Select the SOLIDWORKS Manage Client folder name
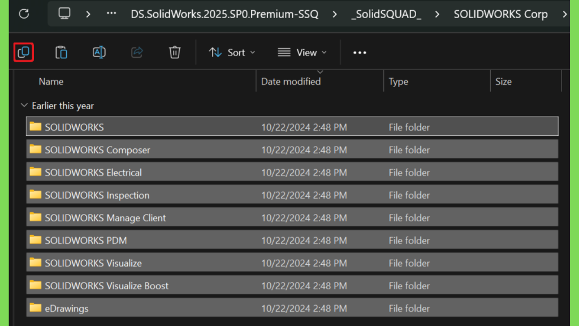 pos(105,218)
